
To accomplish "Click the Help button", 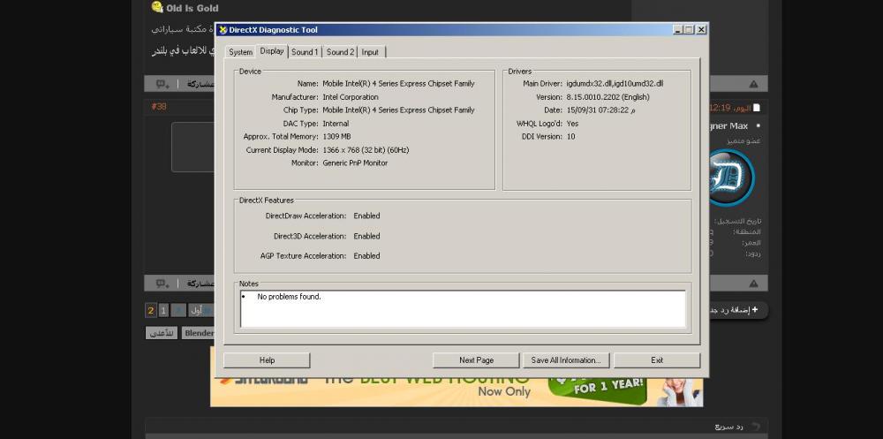I will [x=267, y=360].
